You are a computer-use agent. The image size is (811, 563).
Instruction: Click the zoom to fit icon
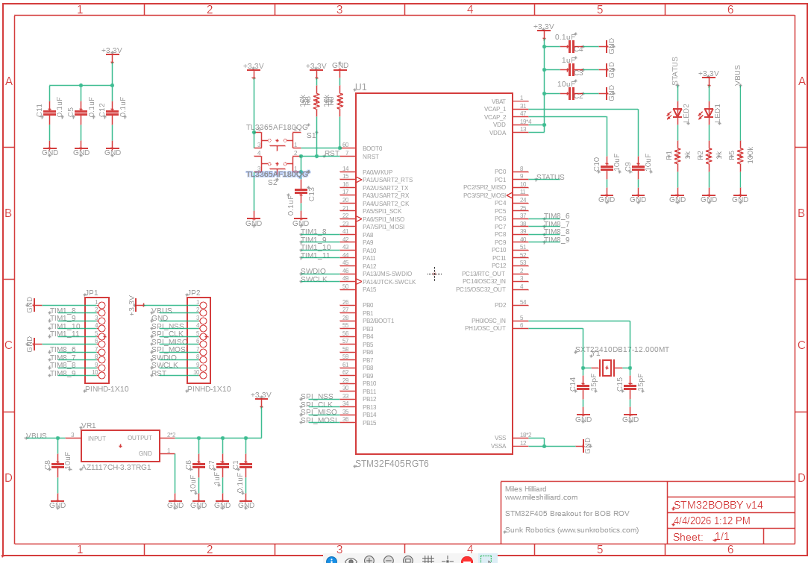pyautogui.click(x=408, y=559)
